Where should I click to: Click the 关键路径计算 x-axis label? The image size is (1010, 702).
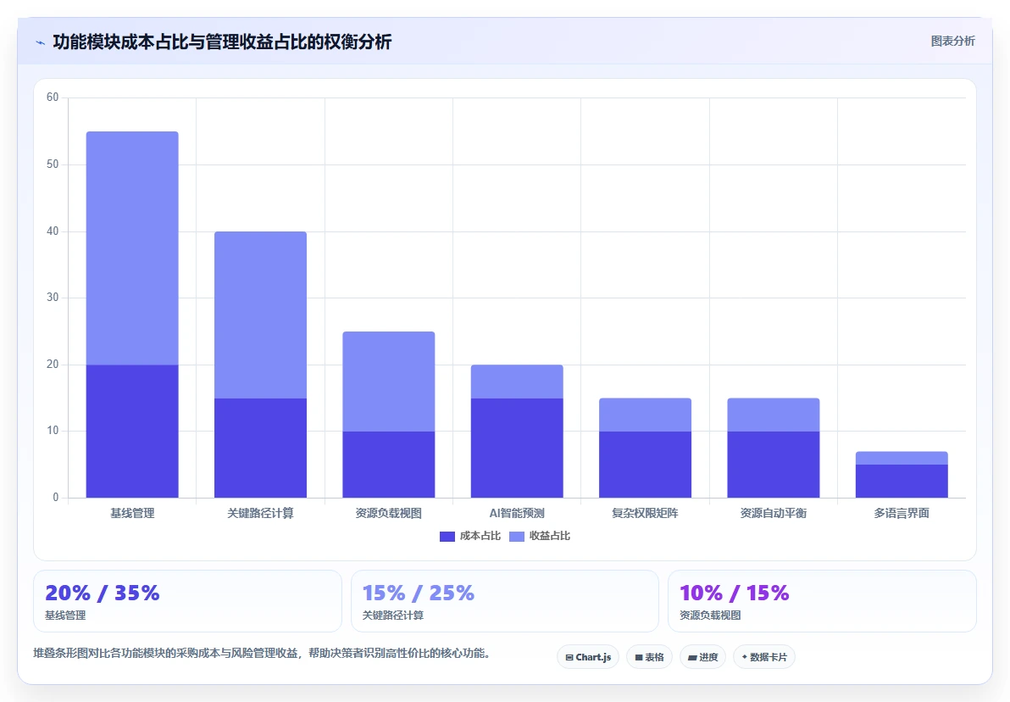[x=260, y=513]
